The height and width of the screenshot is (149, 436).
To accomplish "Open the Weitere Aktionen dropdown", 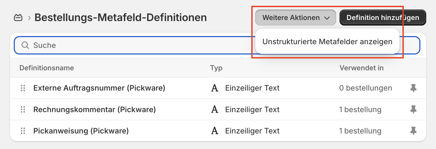I will click(295, 18).
